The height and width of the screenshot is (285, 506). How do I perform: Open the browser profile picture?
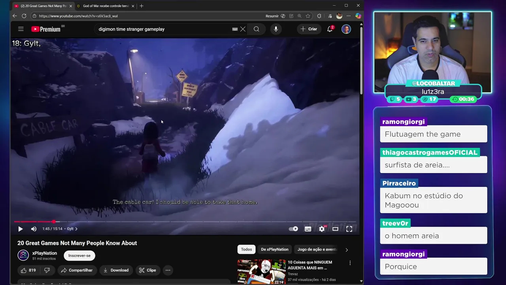pyautogui.click(x=339, y=16)
